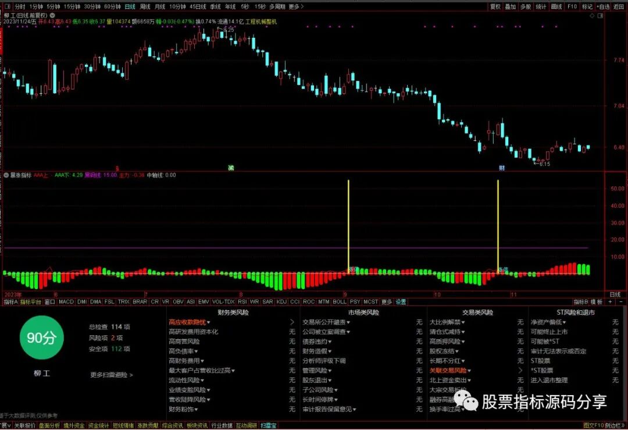Screen dimensions: 628x430
Task: Click the 侧边栏 toggle at bottom right
Action: 615,425
